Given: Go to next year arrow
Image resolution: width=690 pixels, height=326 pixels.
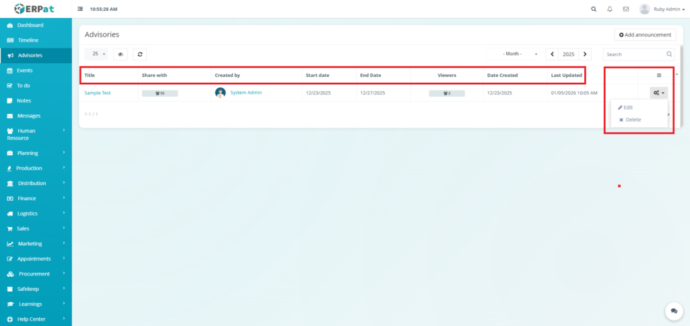Looking at the screenshot, I should tap(585, 54).
